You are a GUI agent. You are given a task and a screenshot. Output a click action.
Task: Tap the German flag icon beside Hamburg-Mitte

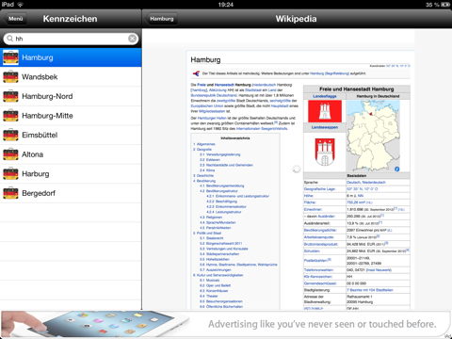[10, 116]
